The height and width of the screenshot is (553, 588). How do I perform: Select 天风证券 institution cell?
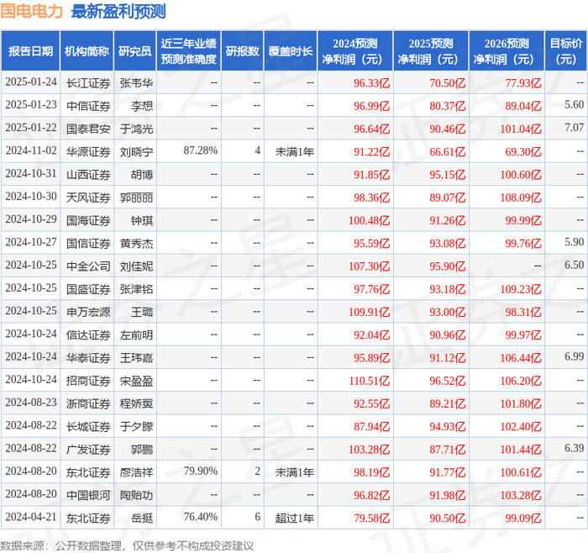(88, 197)
